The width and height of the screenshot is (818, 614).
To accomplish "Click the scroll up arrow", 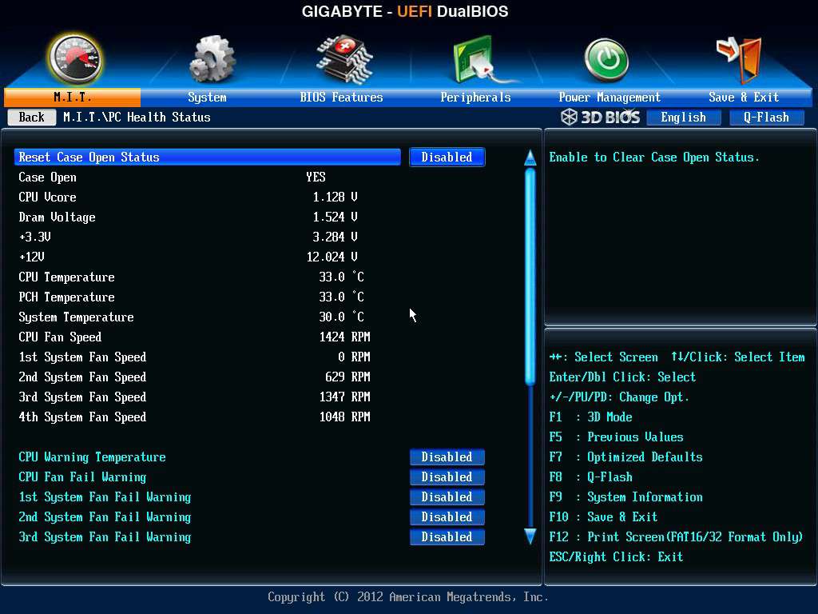I will [x=530, y=157].
